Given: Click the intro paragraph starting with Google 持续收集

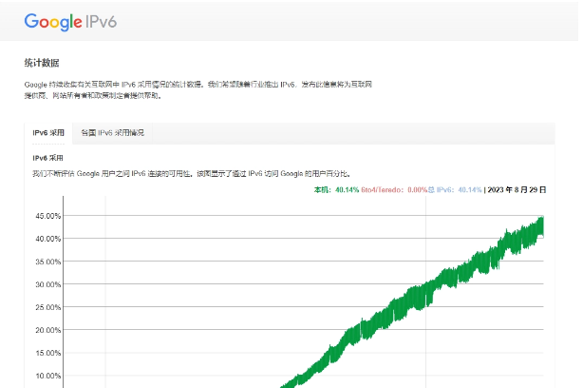Looking at the screenshot, I should pyautogui.click(x=198, y=89).
